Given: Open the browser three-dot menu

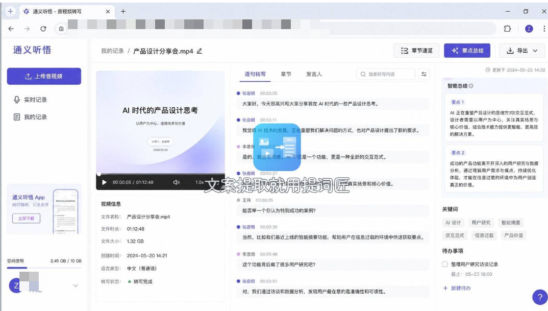Looking at the screenshot, I should [x=544, y=29].
